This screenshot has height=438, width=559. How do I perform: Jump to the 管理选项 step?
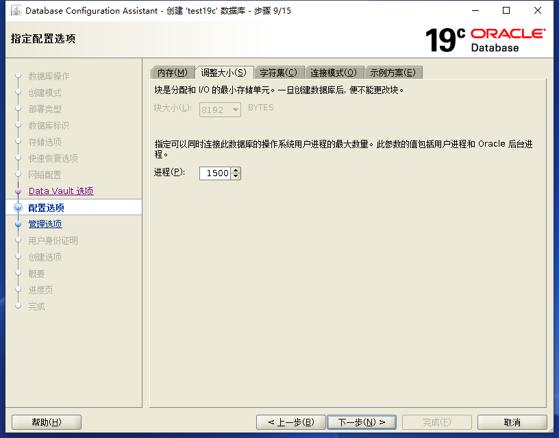click(45, 224)
